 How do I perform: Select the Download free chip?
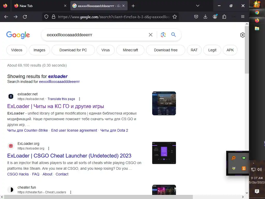point(166,50)
